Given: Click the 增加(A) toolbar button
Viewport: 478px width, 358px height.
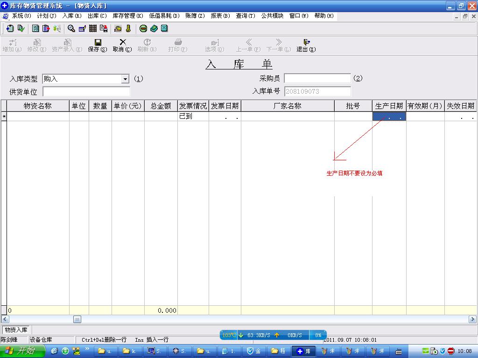Looking at the screenshot, I should click(x=12, y=45).
